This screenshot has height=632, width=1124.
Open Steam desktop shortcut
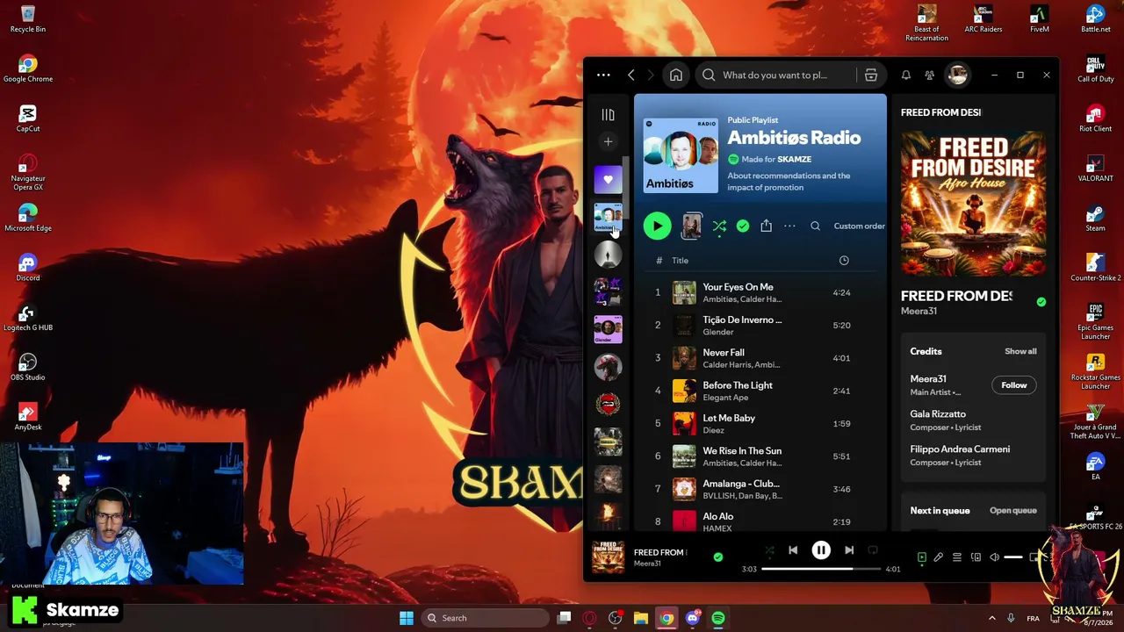click(1095, 219)
